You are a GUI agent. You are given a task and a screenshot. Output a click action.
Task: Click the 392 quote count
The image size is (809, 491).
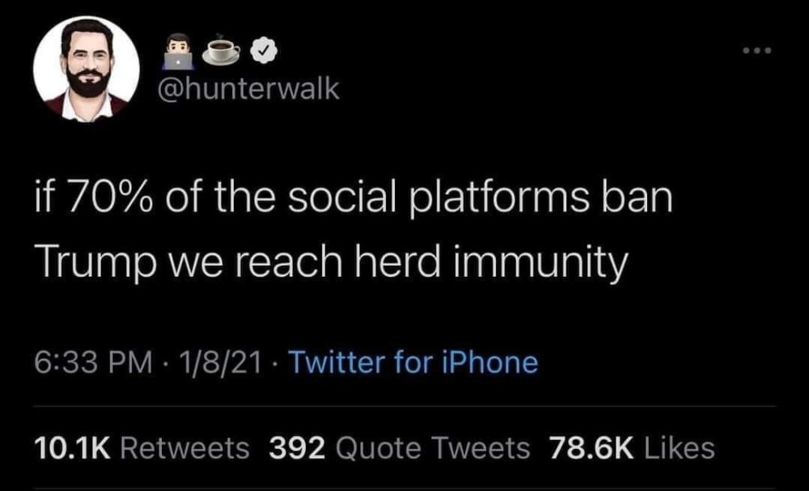point(296,447)
